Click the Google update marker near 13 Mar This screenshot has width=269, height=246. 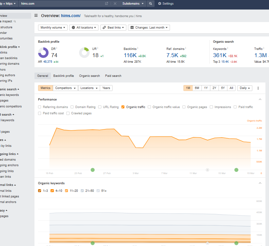click(x=207, y=170)
